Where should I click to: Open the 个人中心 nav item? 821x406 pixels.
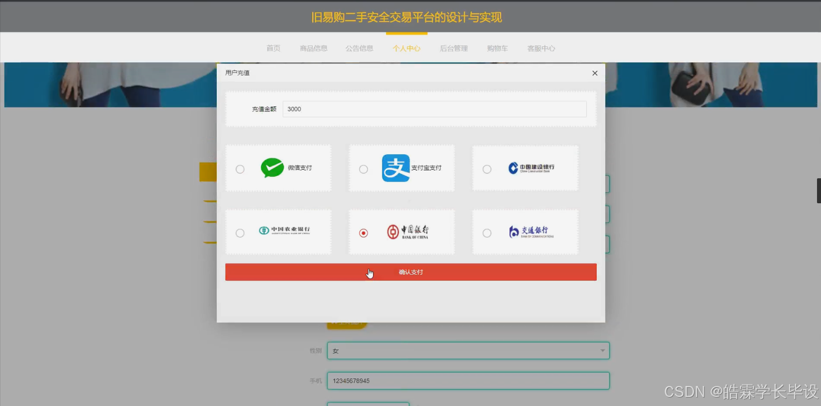click(x=407, y=48)
